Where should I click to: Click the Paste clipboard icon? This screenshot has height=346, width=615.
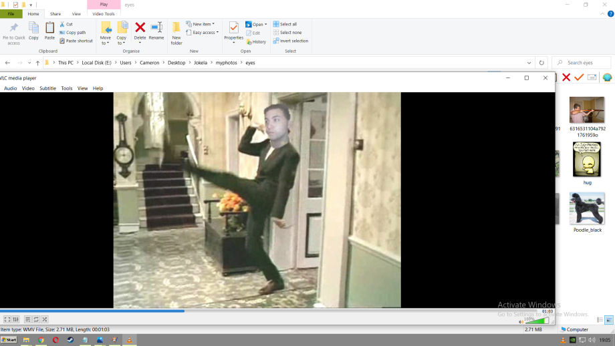(50, 27)
